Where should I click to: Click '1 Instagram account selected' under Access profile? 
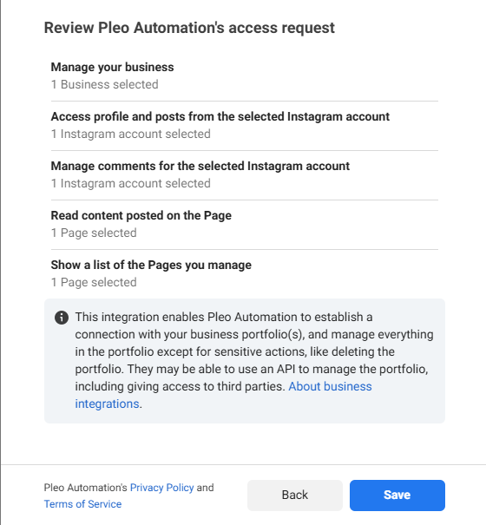coord(131,134)
